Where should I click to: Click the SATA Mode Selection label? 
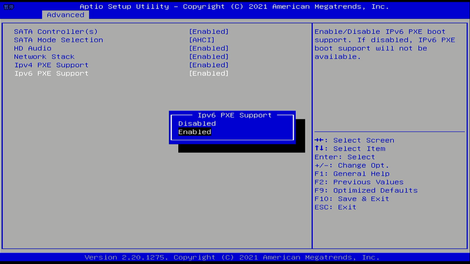[59, 40]
